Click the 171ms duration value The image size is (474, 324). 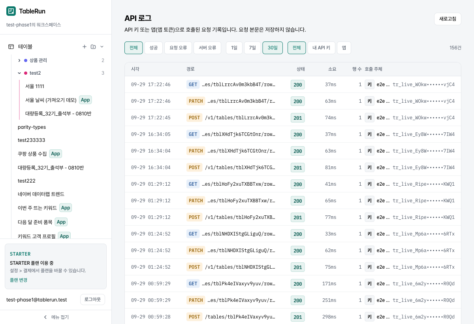(x=329, y=284)
